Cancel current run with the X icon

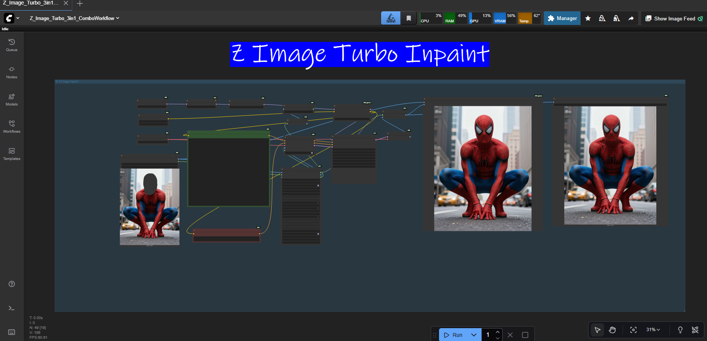tap(510, 335)
